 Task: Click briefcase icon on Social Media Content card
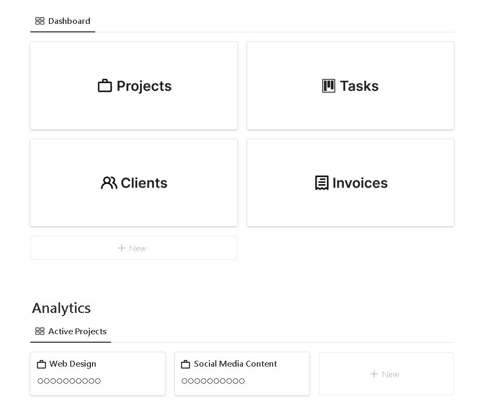click(x=186, y=364)
